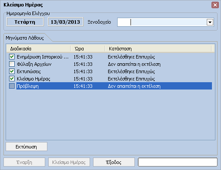Sort by Ώρα column header
The height and width of the screenshot is (170, 221).
[88, 49]
